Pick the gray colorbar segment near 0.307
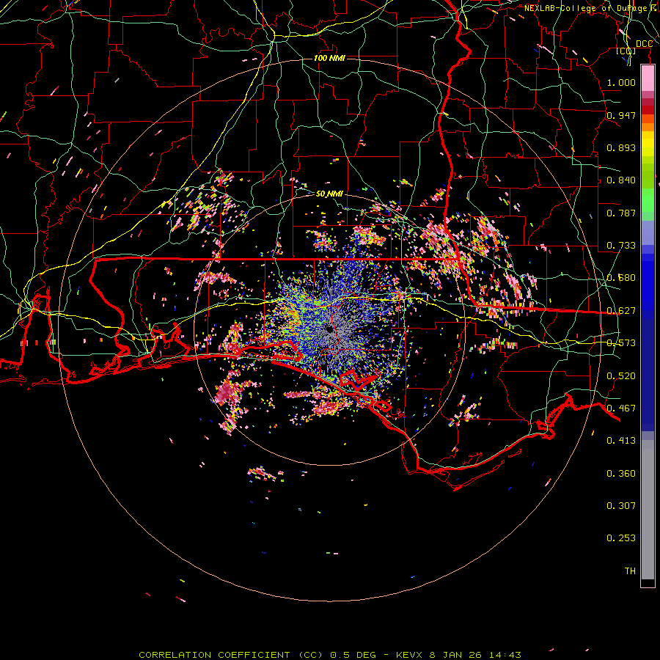The width and height of the screenshot is (660, 660). click(648, 510)
